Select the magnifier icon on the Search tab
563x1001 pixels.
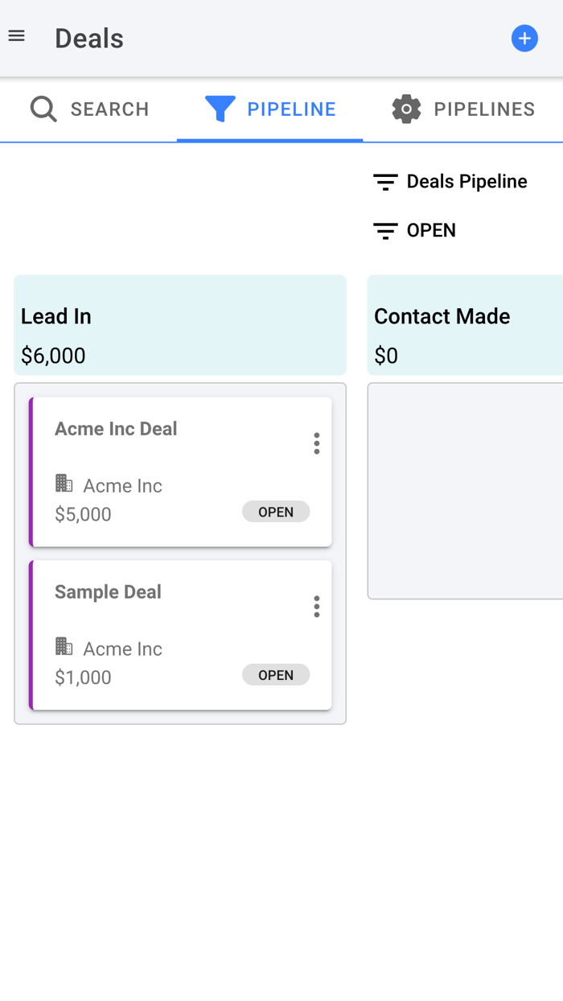pos(43,109)
